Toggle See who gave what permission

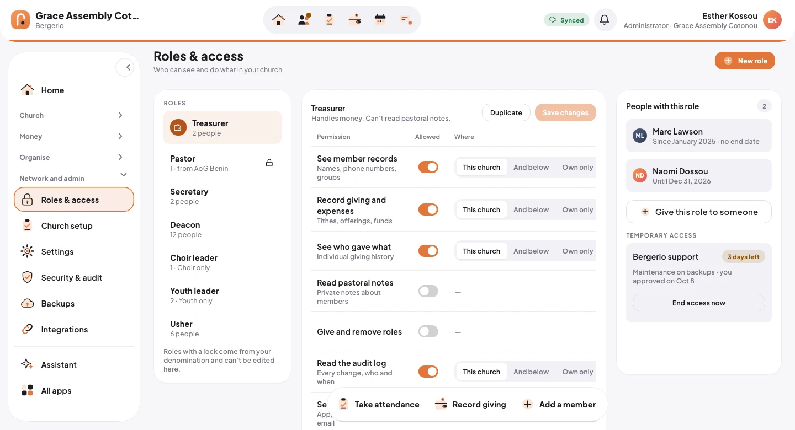click(x=428, y=251)
